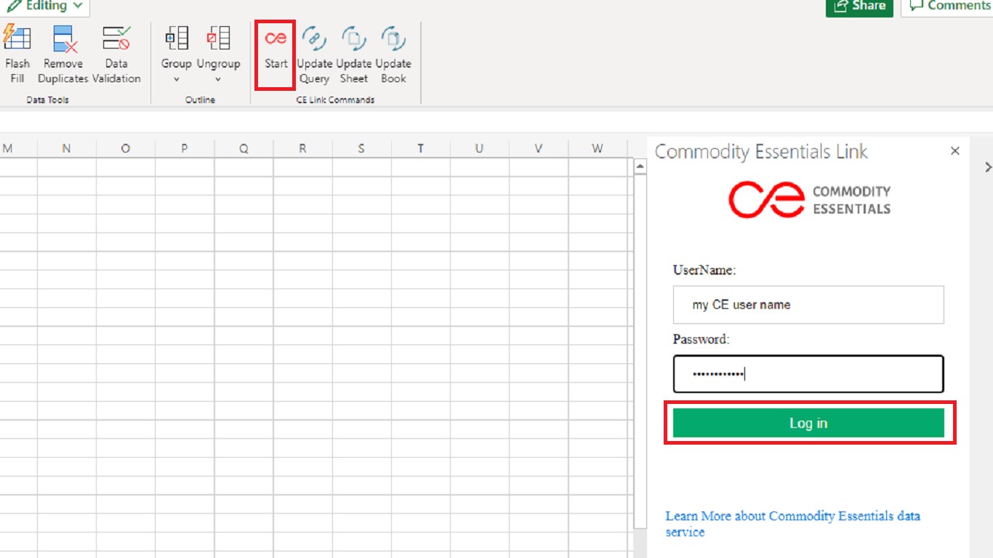The image size is (993, 558).
Task: Open Learn More about Commodity Essentials link
Action: [x=793, y=524]
